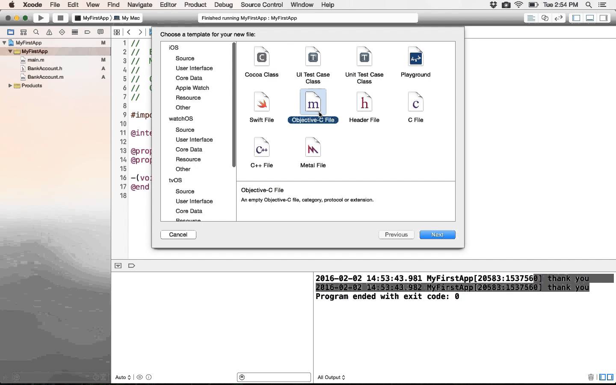Show the Project navigator
Viewport: 616px width, 385px height.
coord(11,32)
